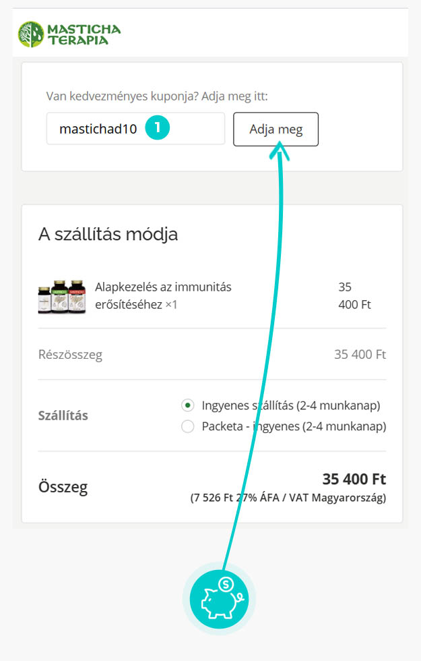Click the Szállítás row label

point(63,415)
